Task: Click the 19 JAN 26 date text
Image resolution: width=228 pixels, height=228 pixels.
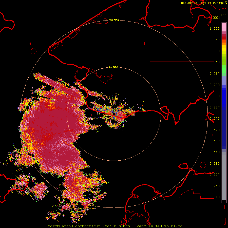Action: (x=159, y=226)
